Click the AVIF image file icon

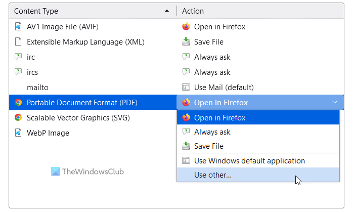click(x=18, y=27)
